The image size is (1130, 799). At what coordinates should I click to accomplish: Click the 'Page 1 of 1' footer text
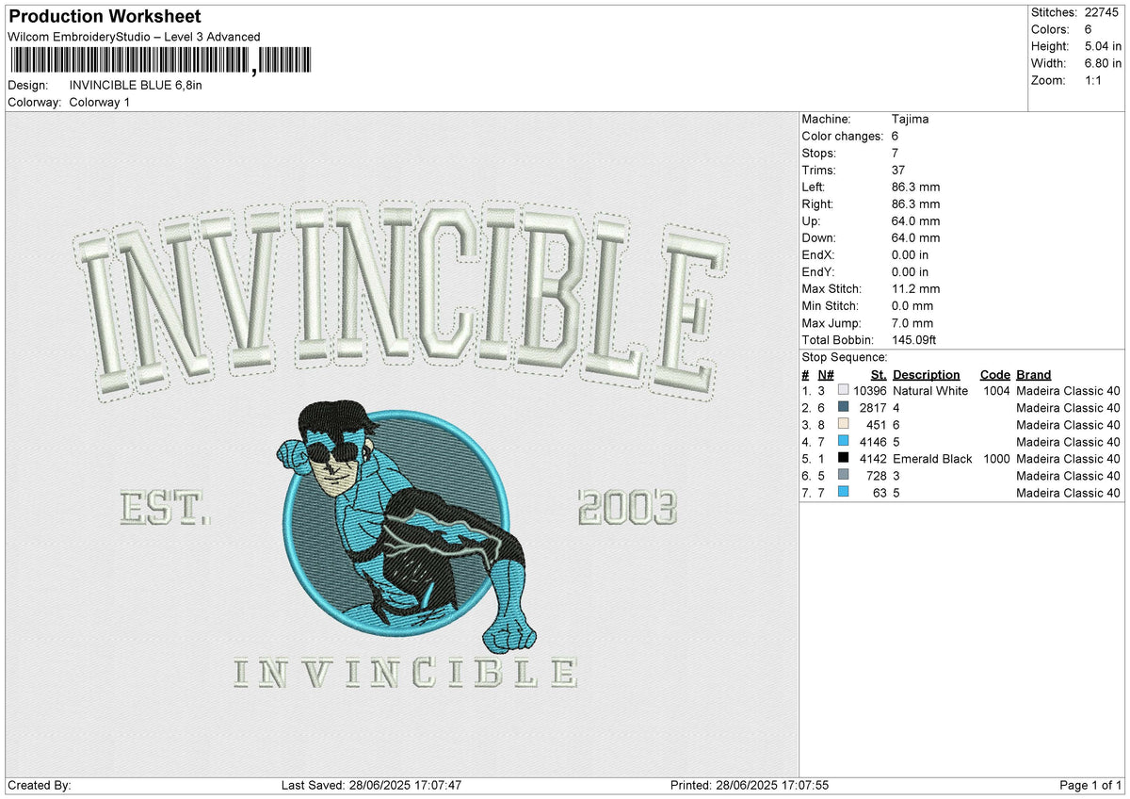tap(1090, 786)
